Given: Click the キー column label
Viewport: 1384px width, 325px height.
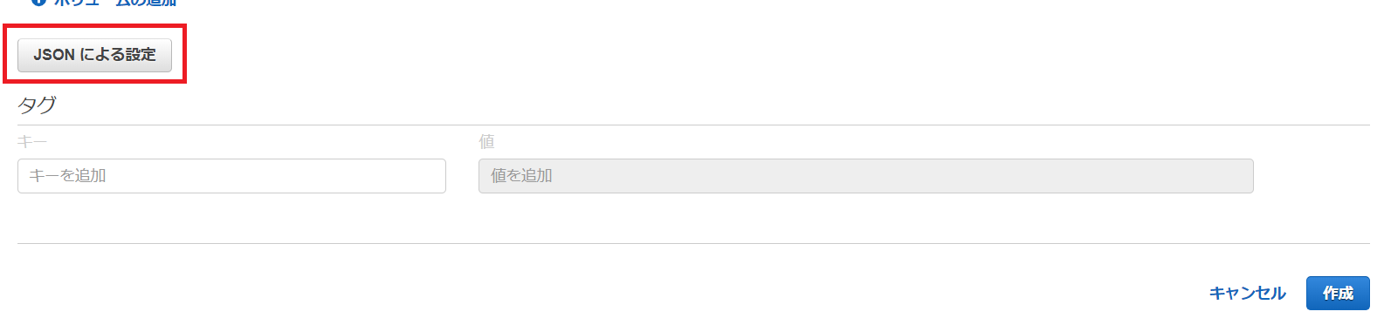Looking at the screenshot, I should pos(32,141).
